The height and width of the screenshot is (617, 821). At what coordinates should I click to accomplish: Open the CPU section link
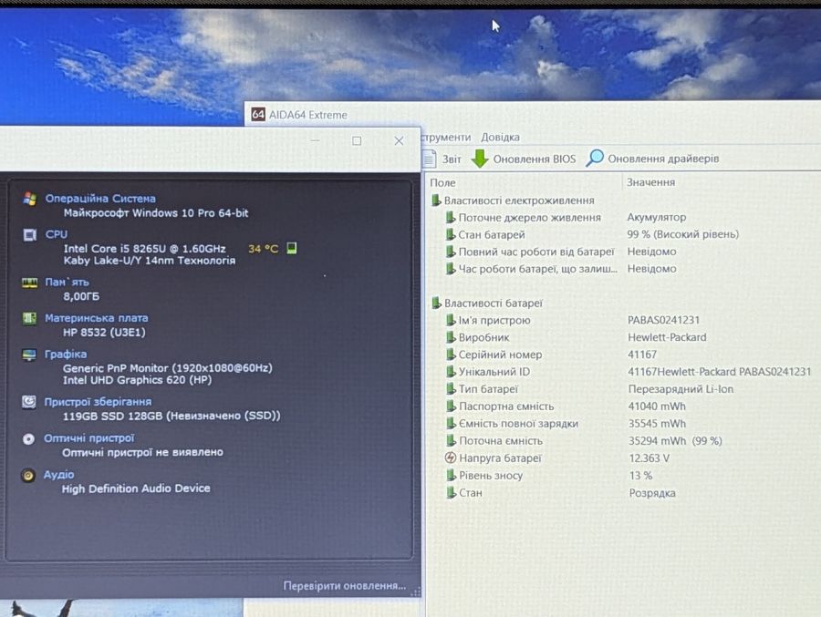coord(56,234)
